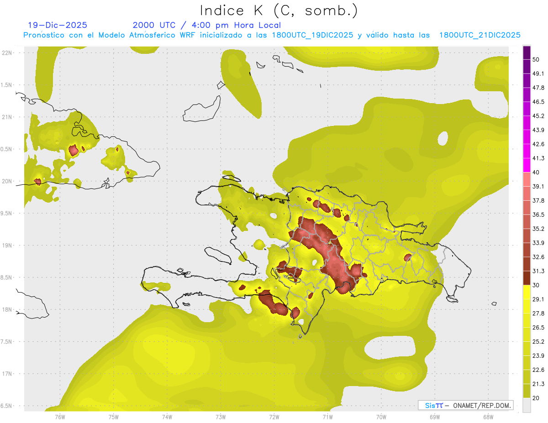Click the "42.6" color scale label
The height and width of the screenshot is (423, 548).
[x=538, y=144]
